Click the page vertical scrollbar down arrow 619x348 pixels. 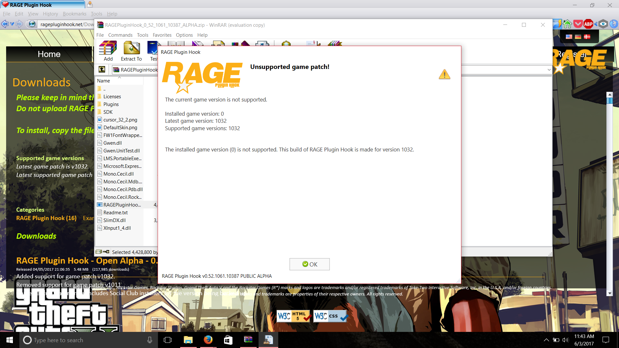click(609, 293)
